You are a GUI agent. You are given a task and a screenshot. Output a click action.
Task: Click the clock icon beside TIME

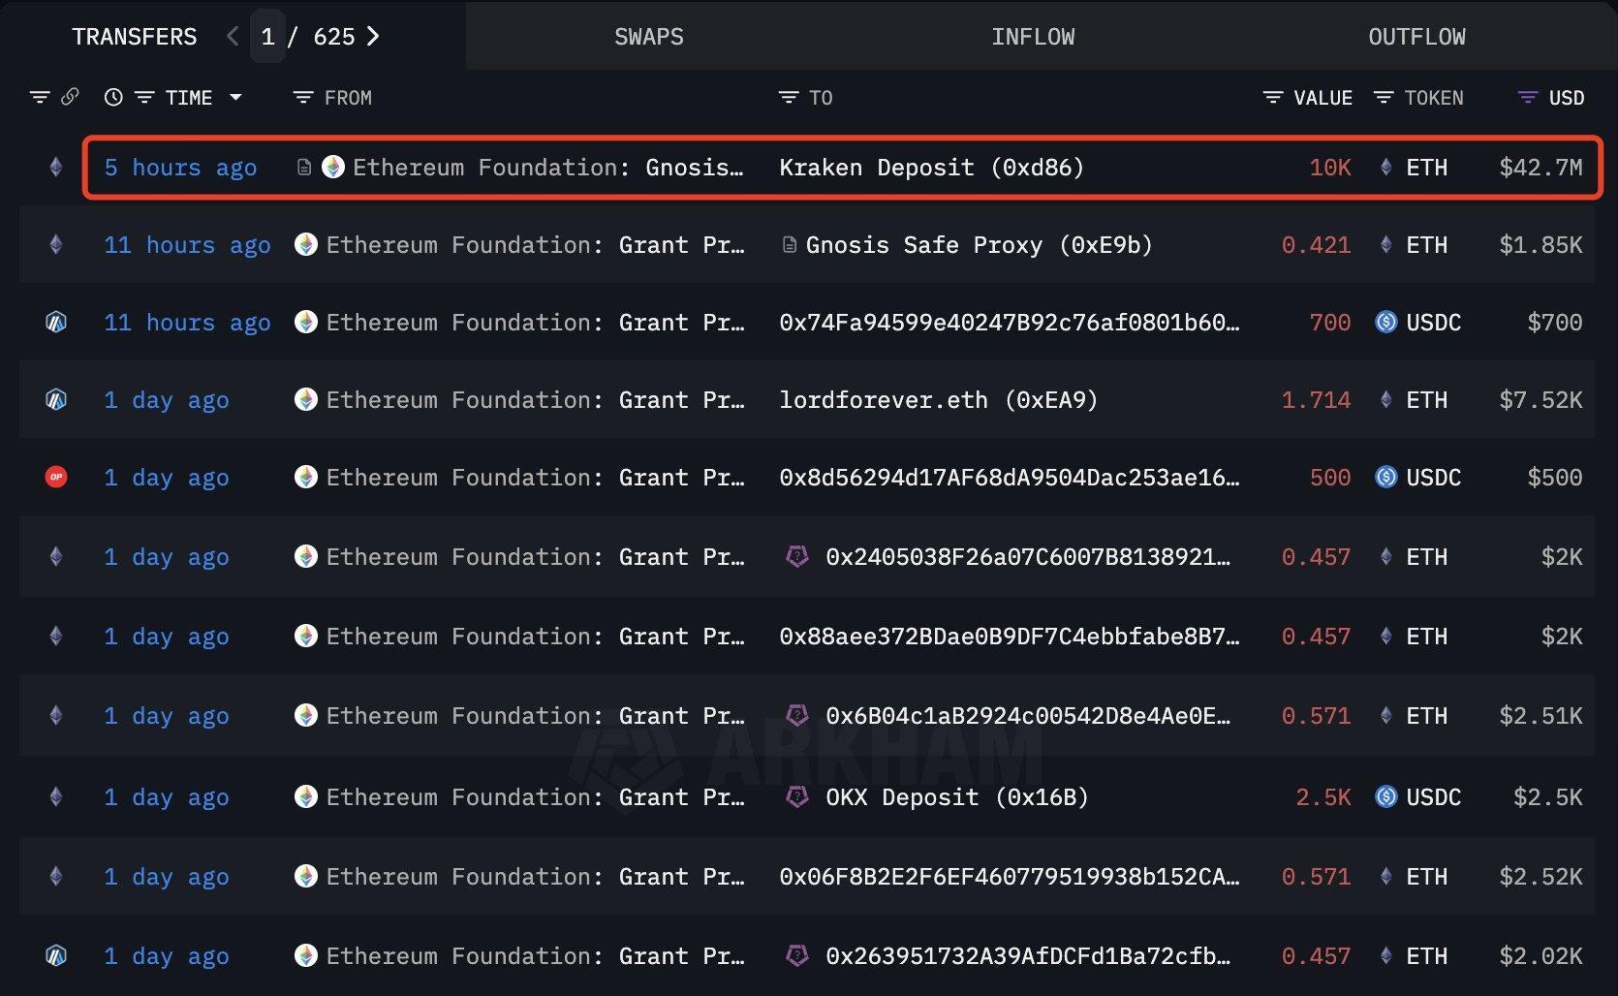(113, 97)
